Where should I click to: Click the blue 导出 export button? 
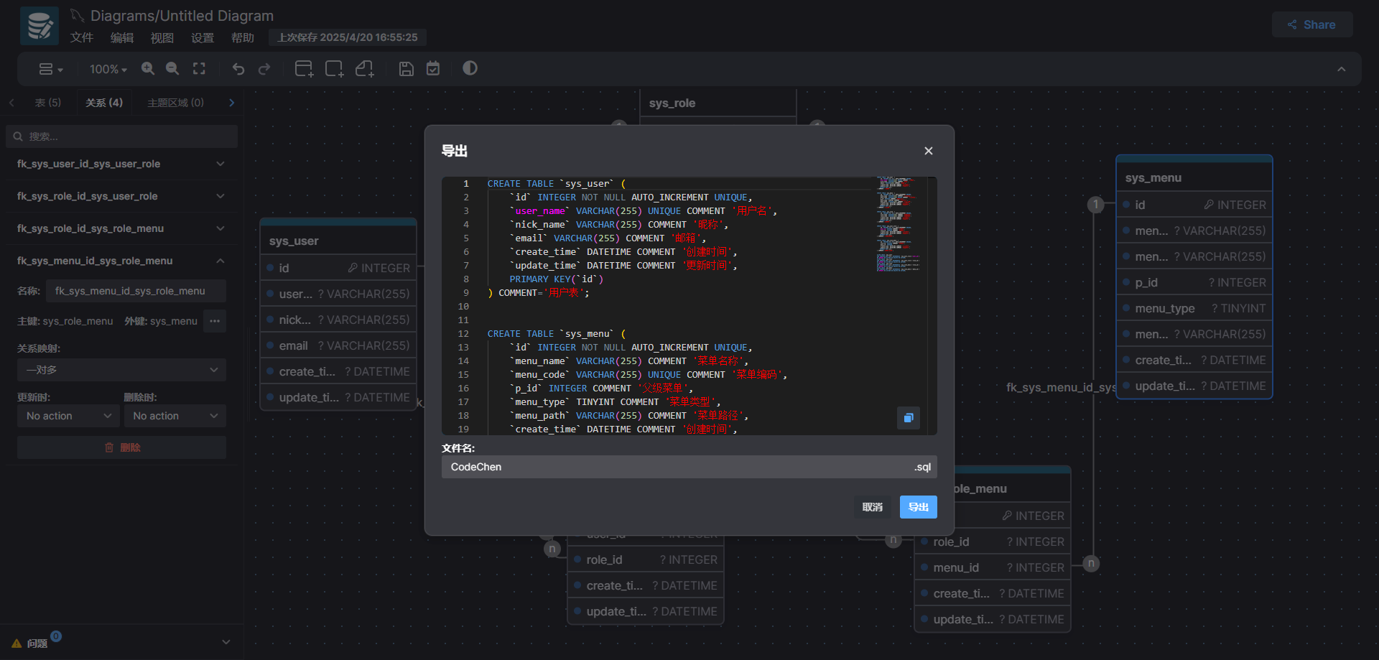[918, 507]
